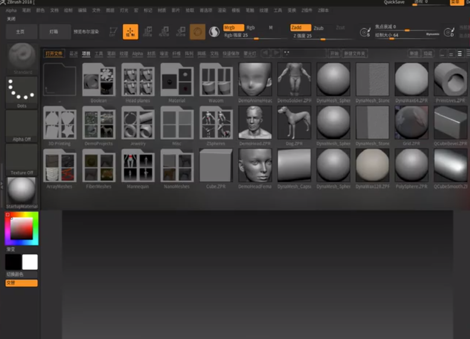The image size is (470, 339).
Task: Click the SwitchColor (切换颜色) button
Action: click(x=22, y=274)
